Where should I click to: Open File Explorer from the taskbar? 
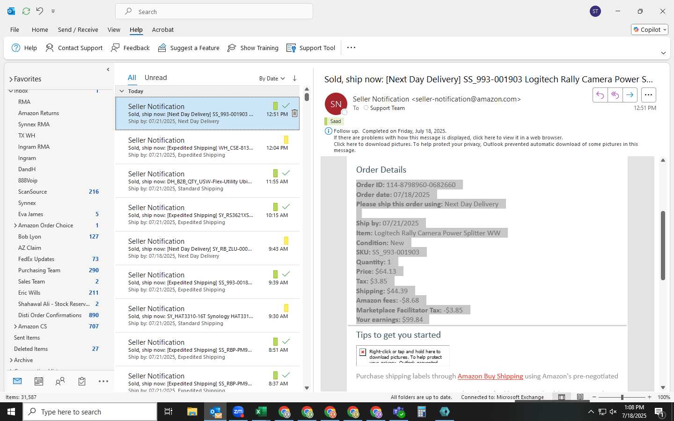pos(192,412)
